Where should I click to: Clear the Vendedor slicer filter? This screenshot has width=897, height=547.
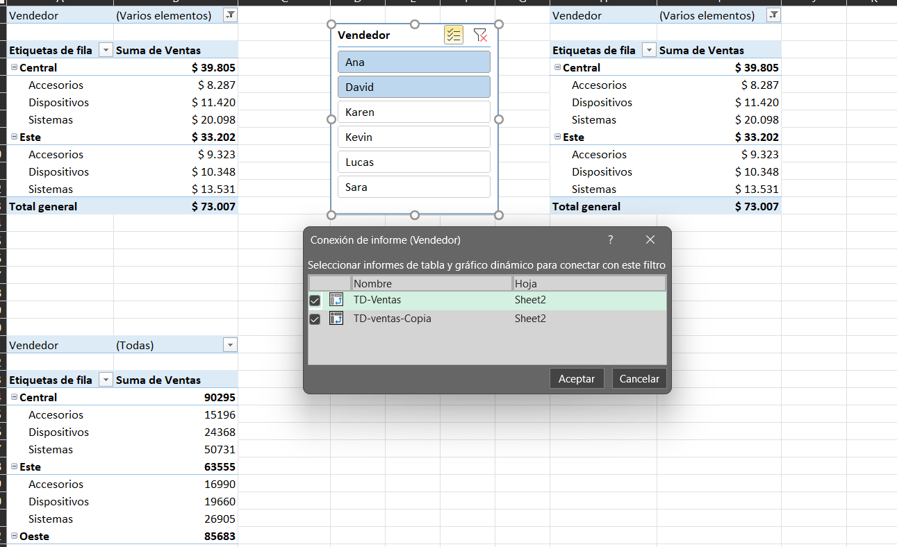coord(480,35)
